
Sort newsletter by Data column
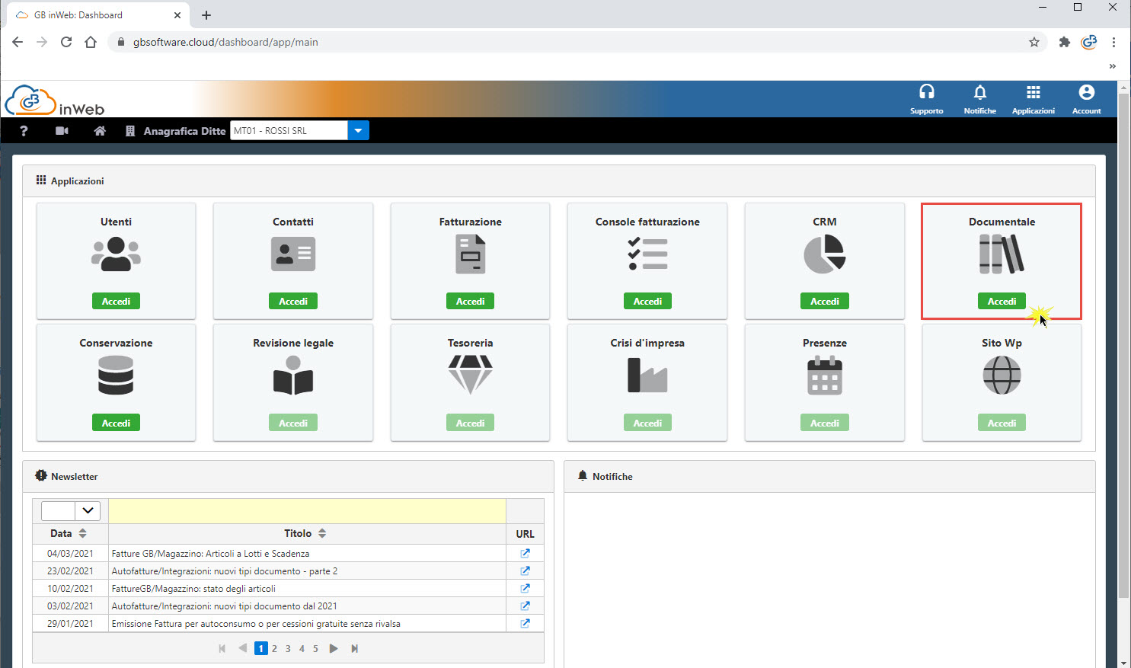pos(83,534)
